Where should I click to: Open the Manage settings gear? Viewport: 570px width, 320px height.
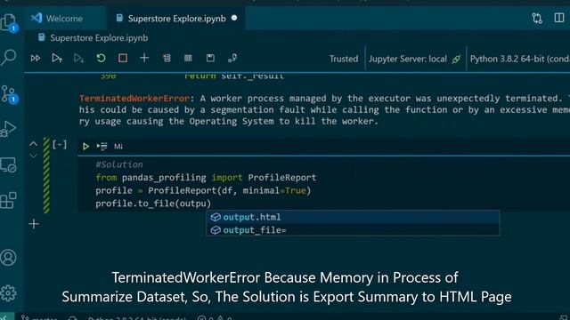[x=9, y=292]
